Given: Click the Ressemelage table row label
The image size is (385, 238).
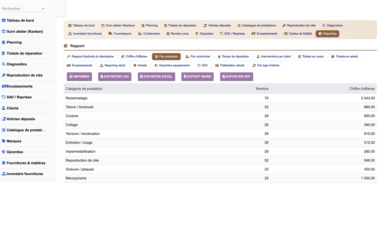Looking at the screenshot, I should point(76,98).
